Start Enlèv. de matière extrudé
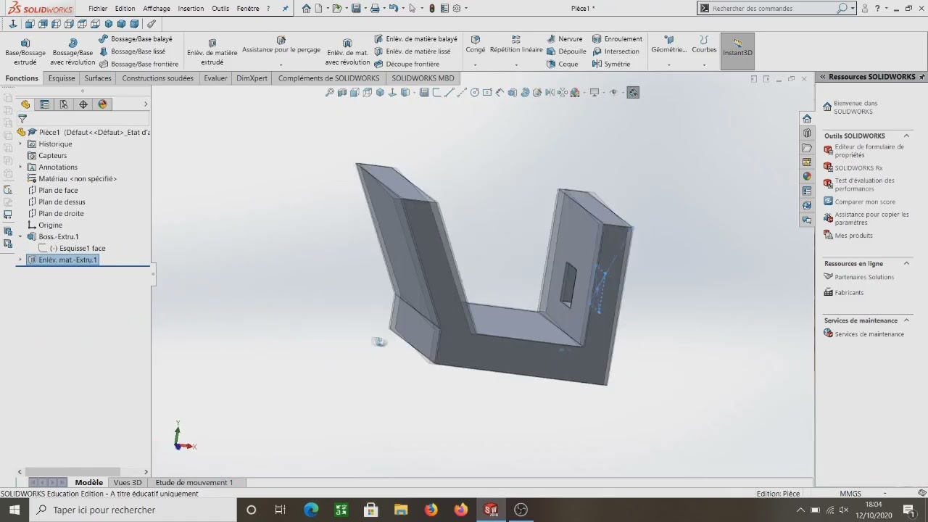This screenshot has height=522, width=928. tap(212, 52)
